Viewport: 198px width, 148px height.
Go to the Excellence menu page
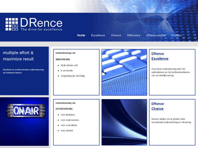click(x=98, y=35)
